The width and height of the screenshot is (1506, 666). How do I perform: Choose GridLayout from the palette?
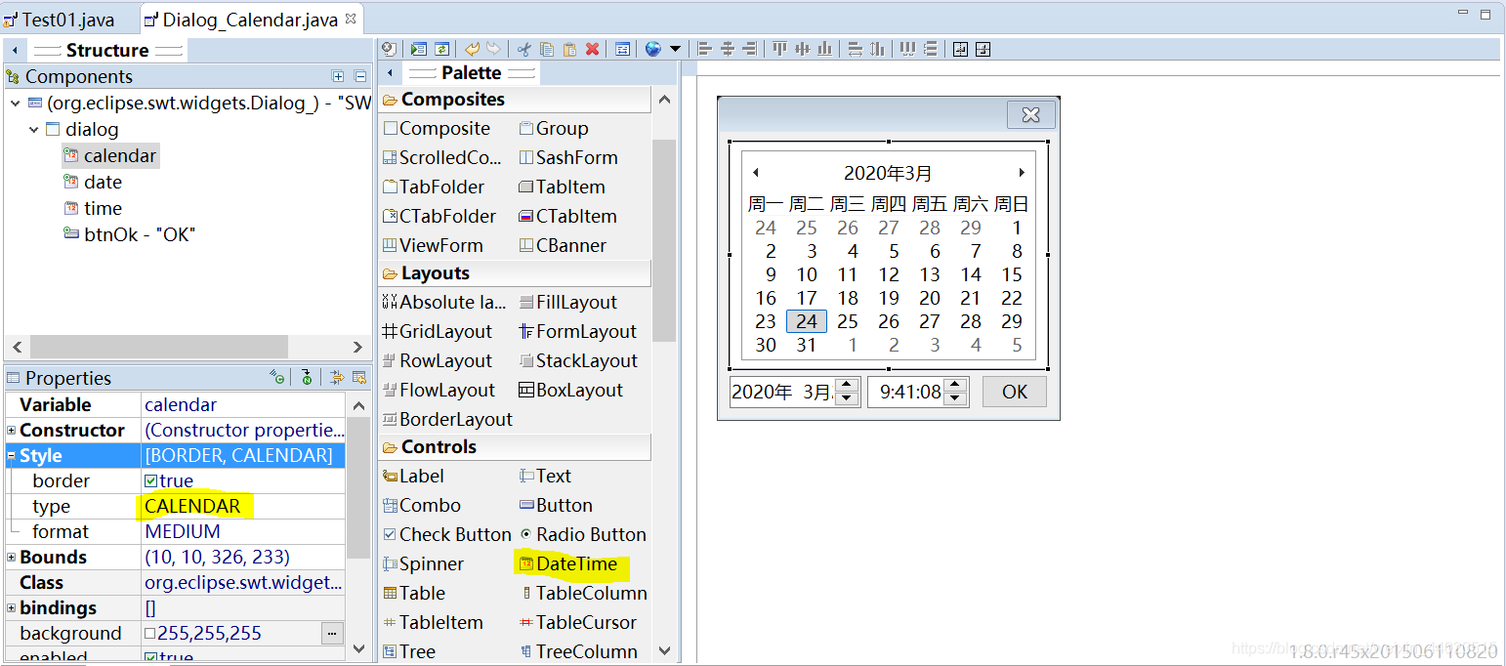[x=438, y=331]
